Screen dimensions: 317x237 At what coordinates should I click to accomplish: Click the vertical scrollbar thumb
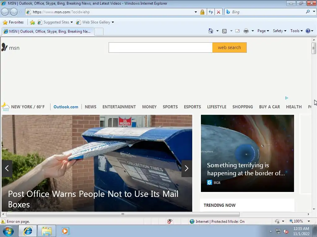314,48
